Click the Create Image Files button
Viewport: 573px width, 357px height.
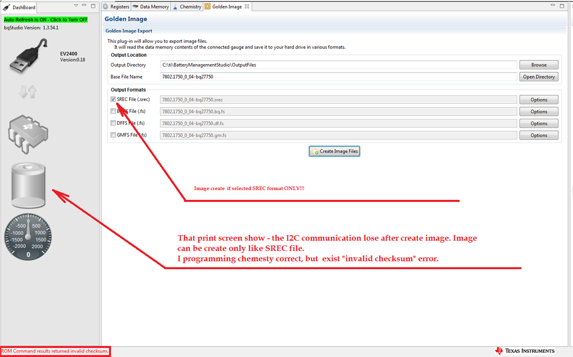click(334, 151)
